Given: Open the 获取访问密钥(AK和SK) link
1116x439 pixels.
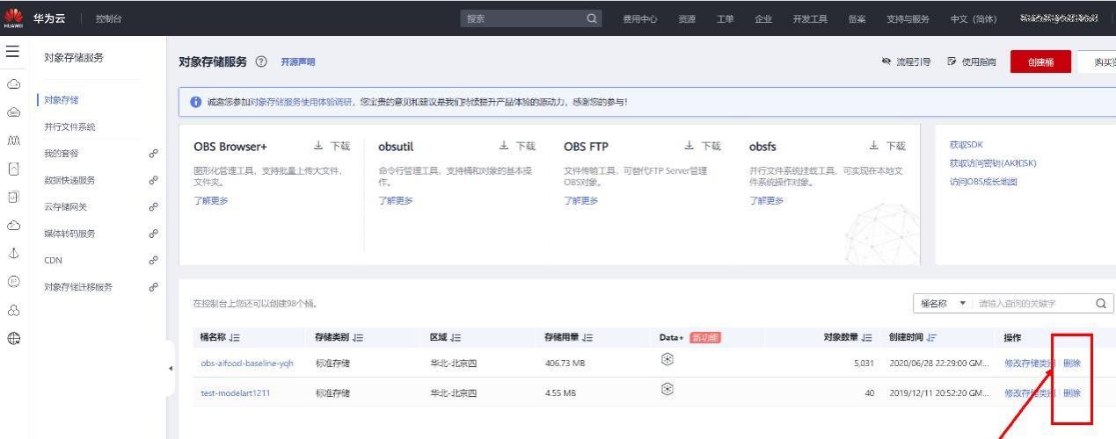Looking at the screenshot, I should coord(993,163).
